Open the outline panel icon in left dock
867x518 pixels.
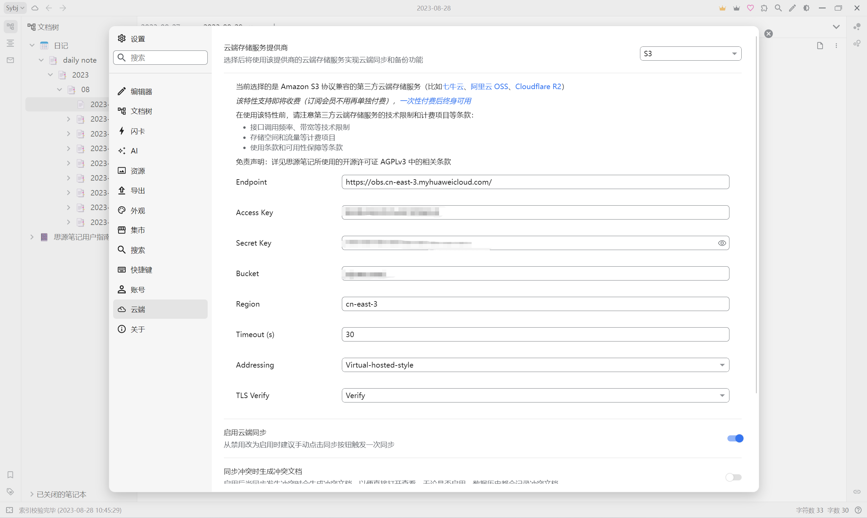[x=11, y=43]
